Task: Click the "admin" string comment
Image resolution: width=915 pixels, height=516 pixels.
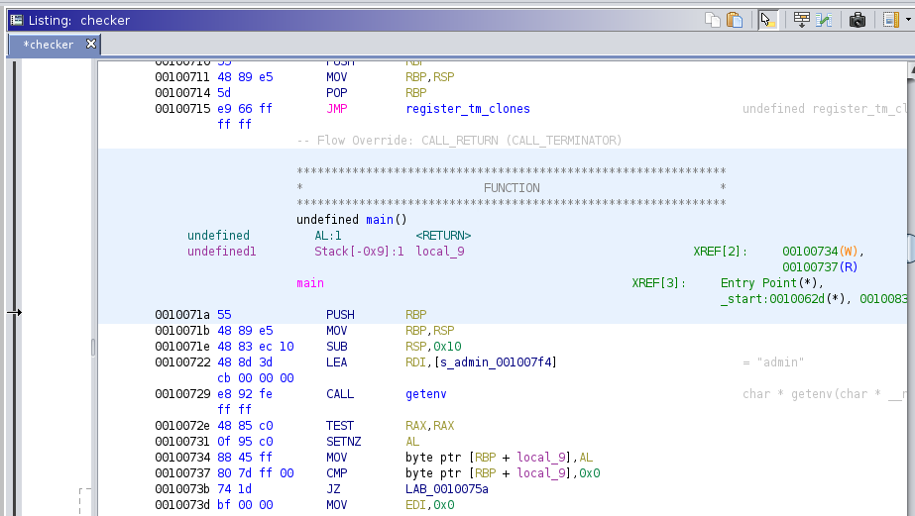Action: (x=773, y=362)
